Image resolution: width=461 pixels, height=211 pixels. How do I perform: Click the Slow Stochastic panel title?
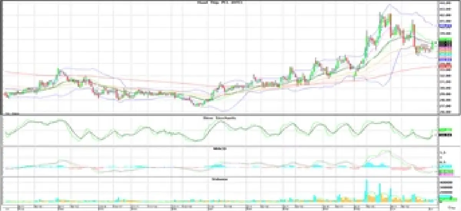coord(219,118)
